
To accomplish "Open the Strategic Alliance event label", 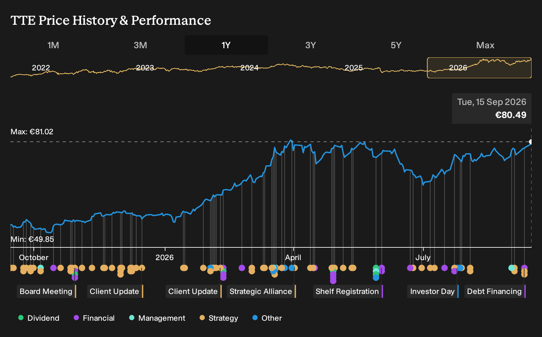I will pos(261,291).
